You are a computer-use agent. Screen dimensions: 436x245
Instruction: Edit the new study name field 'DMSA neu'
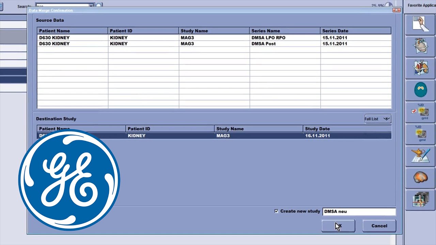point(359,211)
